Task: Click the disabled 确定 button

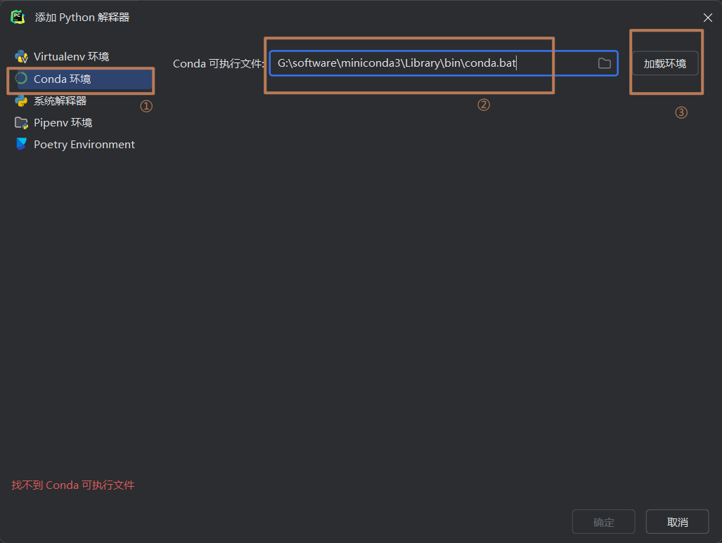Action: click(x=604, y=522)
